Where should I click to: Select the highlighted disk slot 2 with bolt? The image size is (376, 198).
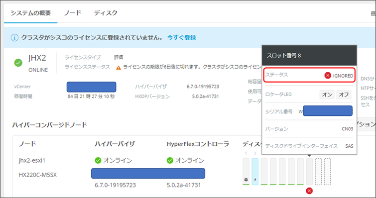coord(255,172)
